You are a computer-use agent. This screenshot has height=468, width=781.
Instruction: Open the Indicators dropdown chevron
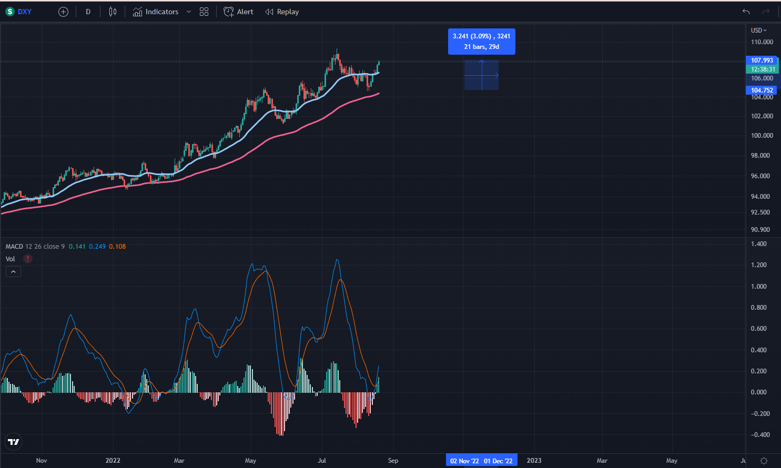click(x=189, y=11)
